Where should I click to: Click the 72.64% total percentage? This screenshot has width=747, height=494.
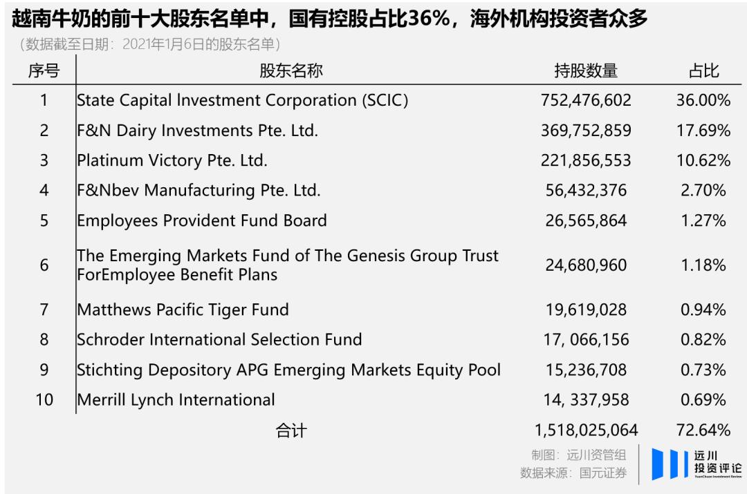pyautogui.click(x=703, y=430)
